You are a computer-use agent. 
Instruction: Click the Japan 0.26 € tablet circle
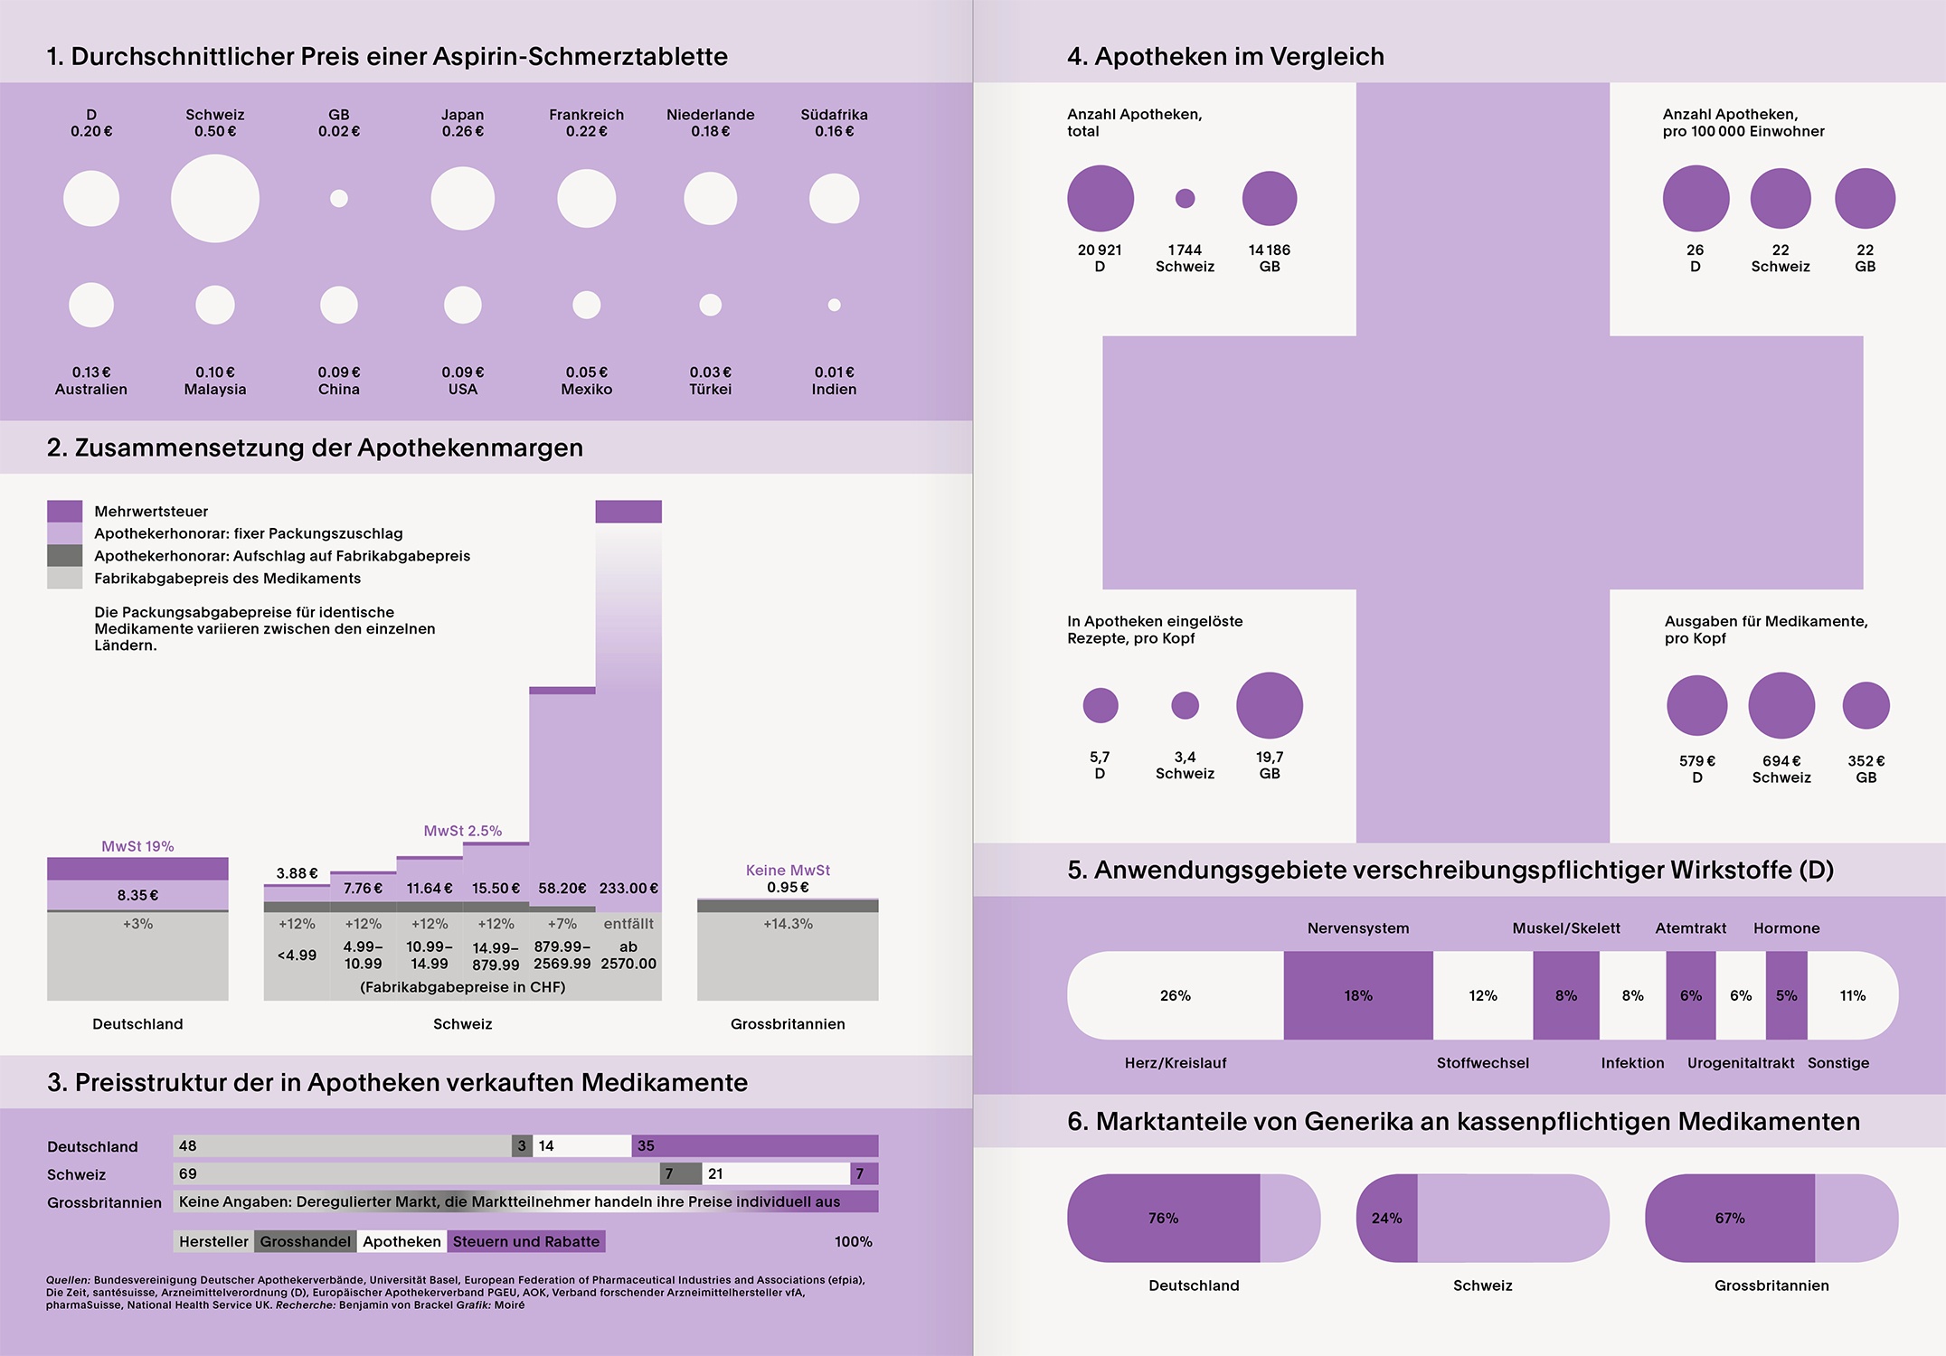pyautogui.click(x=462, y=198)
